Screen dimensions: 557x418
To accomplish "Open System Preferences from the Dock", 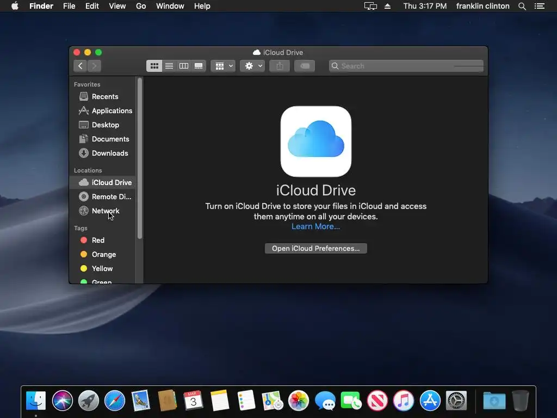I will pyautogui.click(x=456, y=401).
